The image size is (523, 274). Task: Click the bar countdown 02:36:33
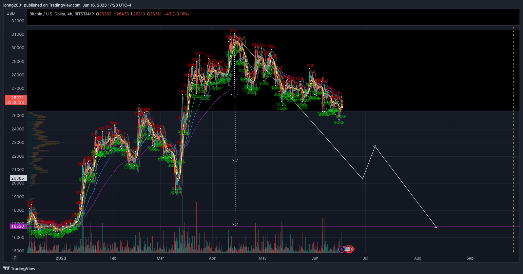pos(15,103)
